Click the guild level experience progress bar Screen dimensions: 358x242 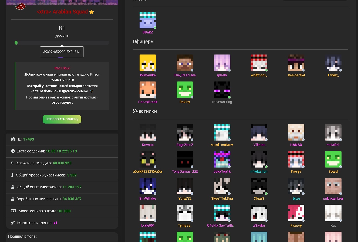[x=62, y=43]
